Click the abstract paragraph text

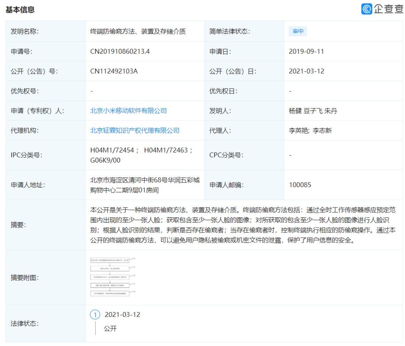pyautogui.click(x=243, y=225)
